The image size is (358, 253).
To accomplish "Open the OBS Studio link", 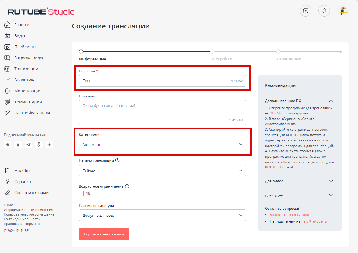I will [x=278, y=113].
